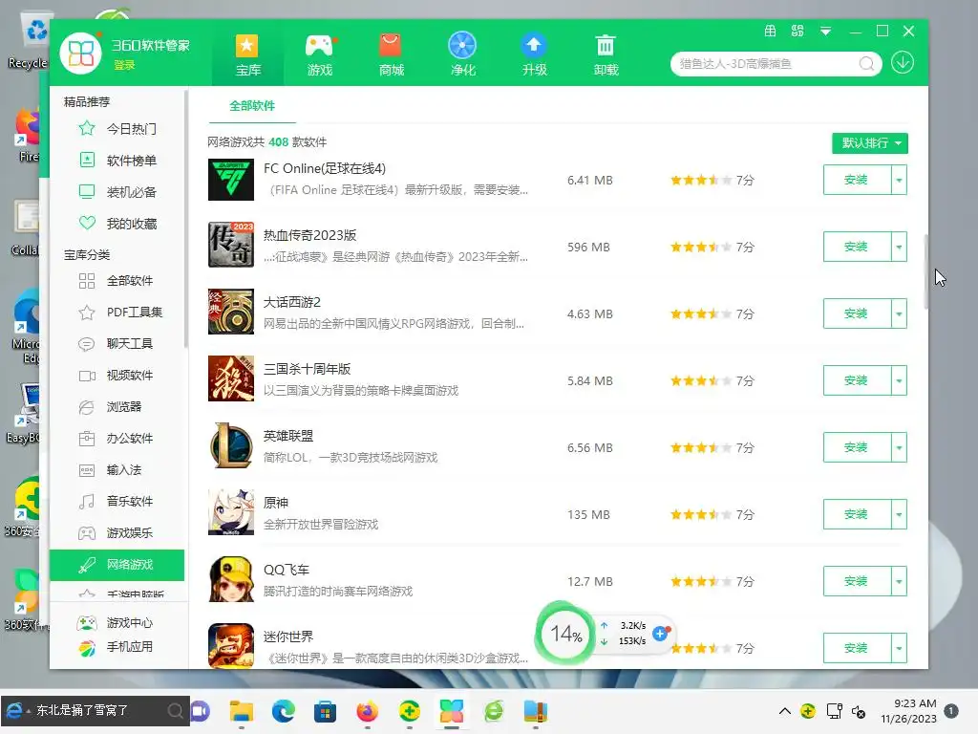
Task: Expand install options for FC Online
Action: (x=899, y=180)
